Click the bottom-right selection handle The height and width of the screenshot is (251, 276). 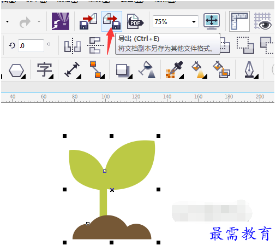pos(158,242)
